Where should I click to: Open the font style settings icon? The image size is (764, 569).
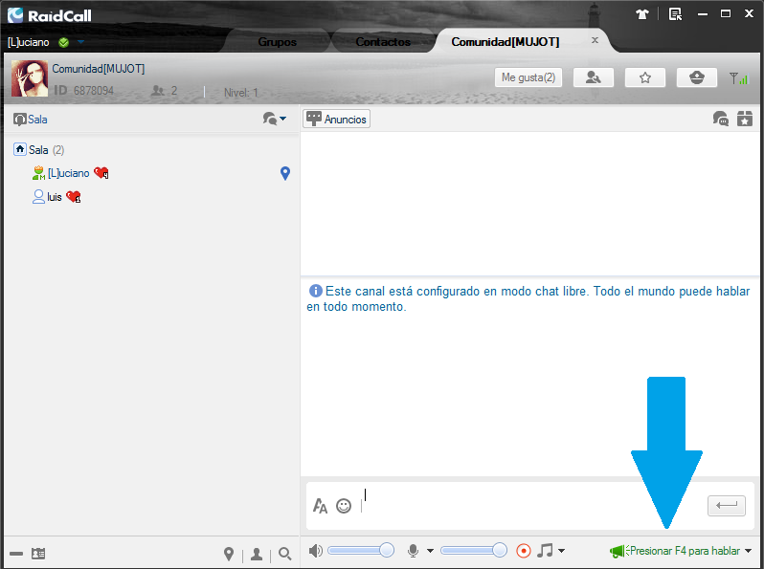(321, 506)
